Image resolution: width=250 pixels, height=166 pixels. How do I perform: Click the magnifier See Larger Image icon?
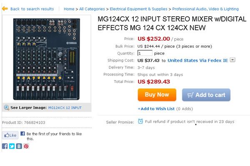tap(7, 107)
